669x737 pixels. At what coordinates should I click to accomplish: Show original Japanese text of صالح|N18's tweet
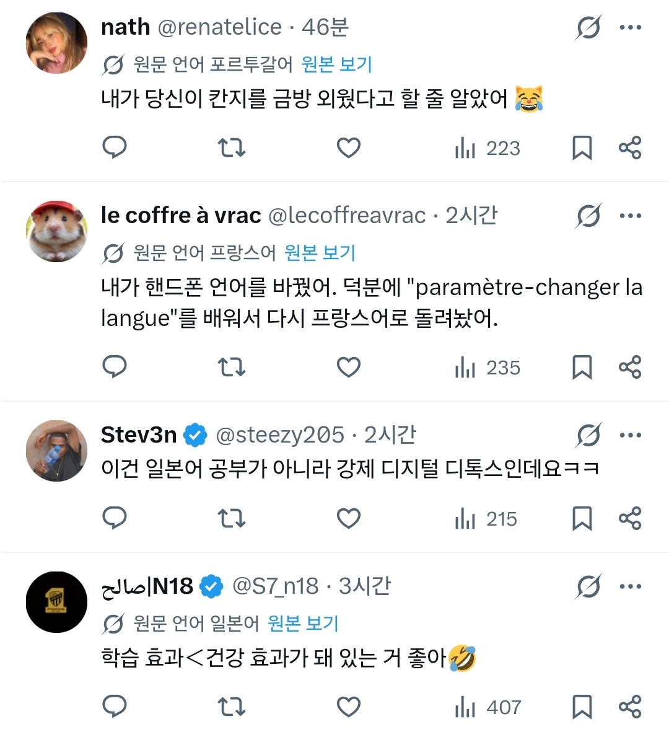pos(303,624)
